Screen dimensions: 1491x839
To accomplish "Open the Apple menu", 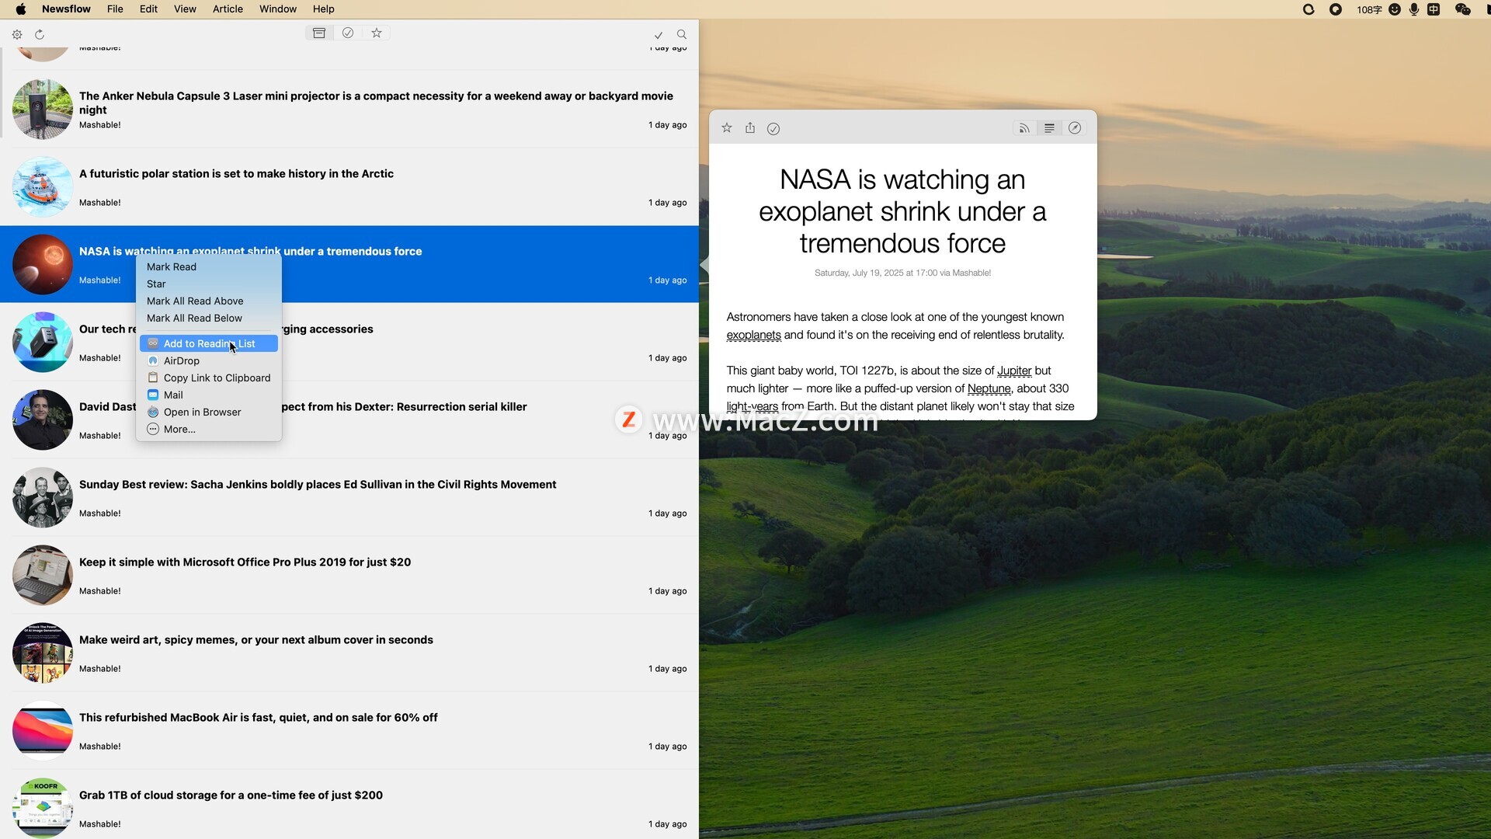I will (21, 9).
